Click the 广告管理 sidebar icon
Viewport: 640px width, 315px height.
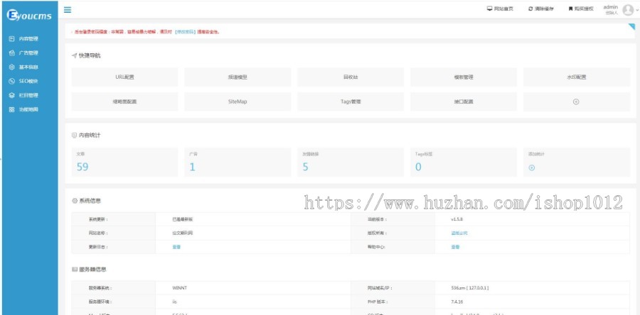coord(12,53)
